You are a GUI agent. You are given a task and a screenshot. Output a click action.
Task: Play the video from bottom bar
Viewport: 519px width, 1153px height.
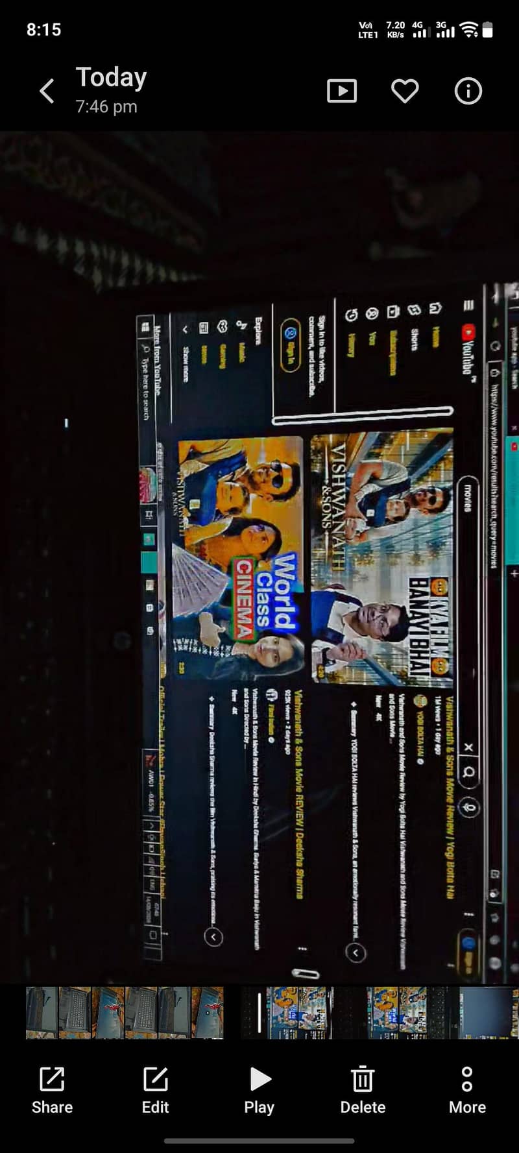coord(259,1090)
